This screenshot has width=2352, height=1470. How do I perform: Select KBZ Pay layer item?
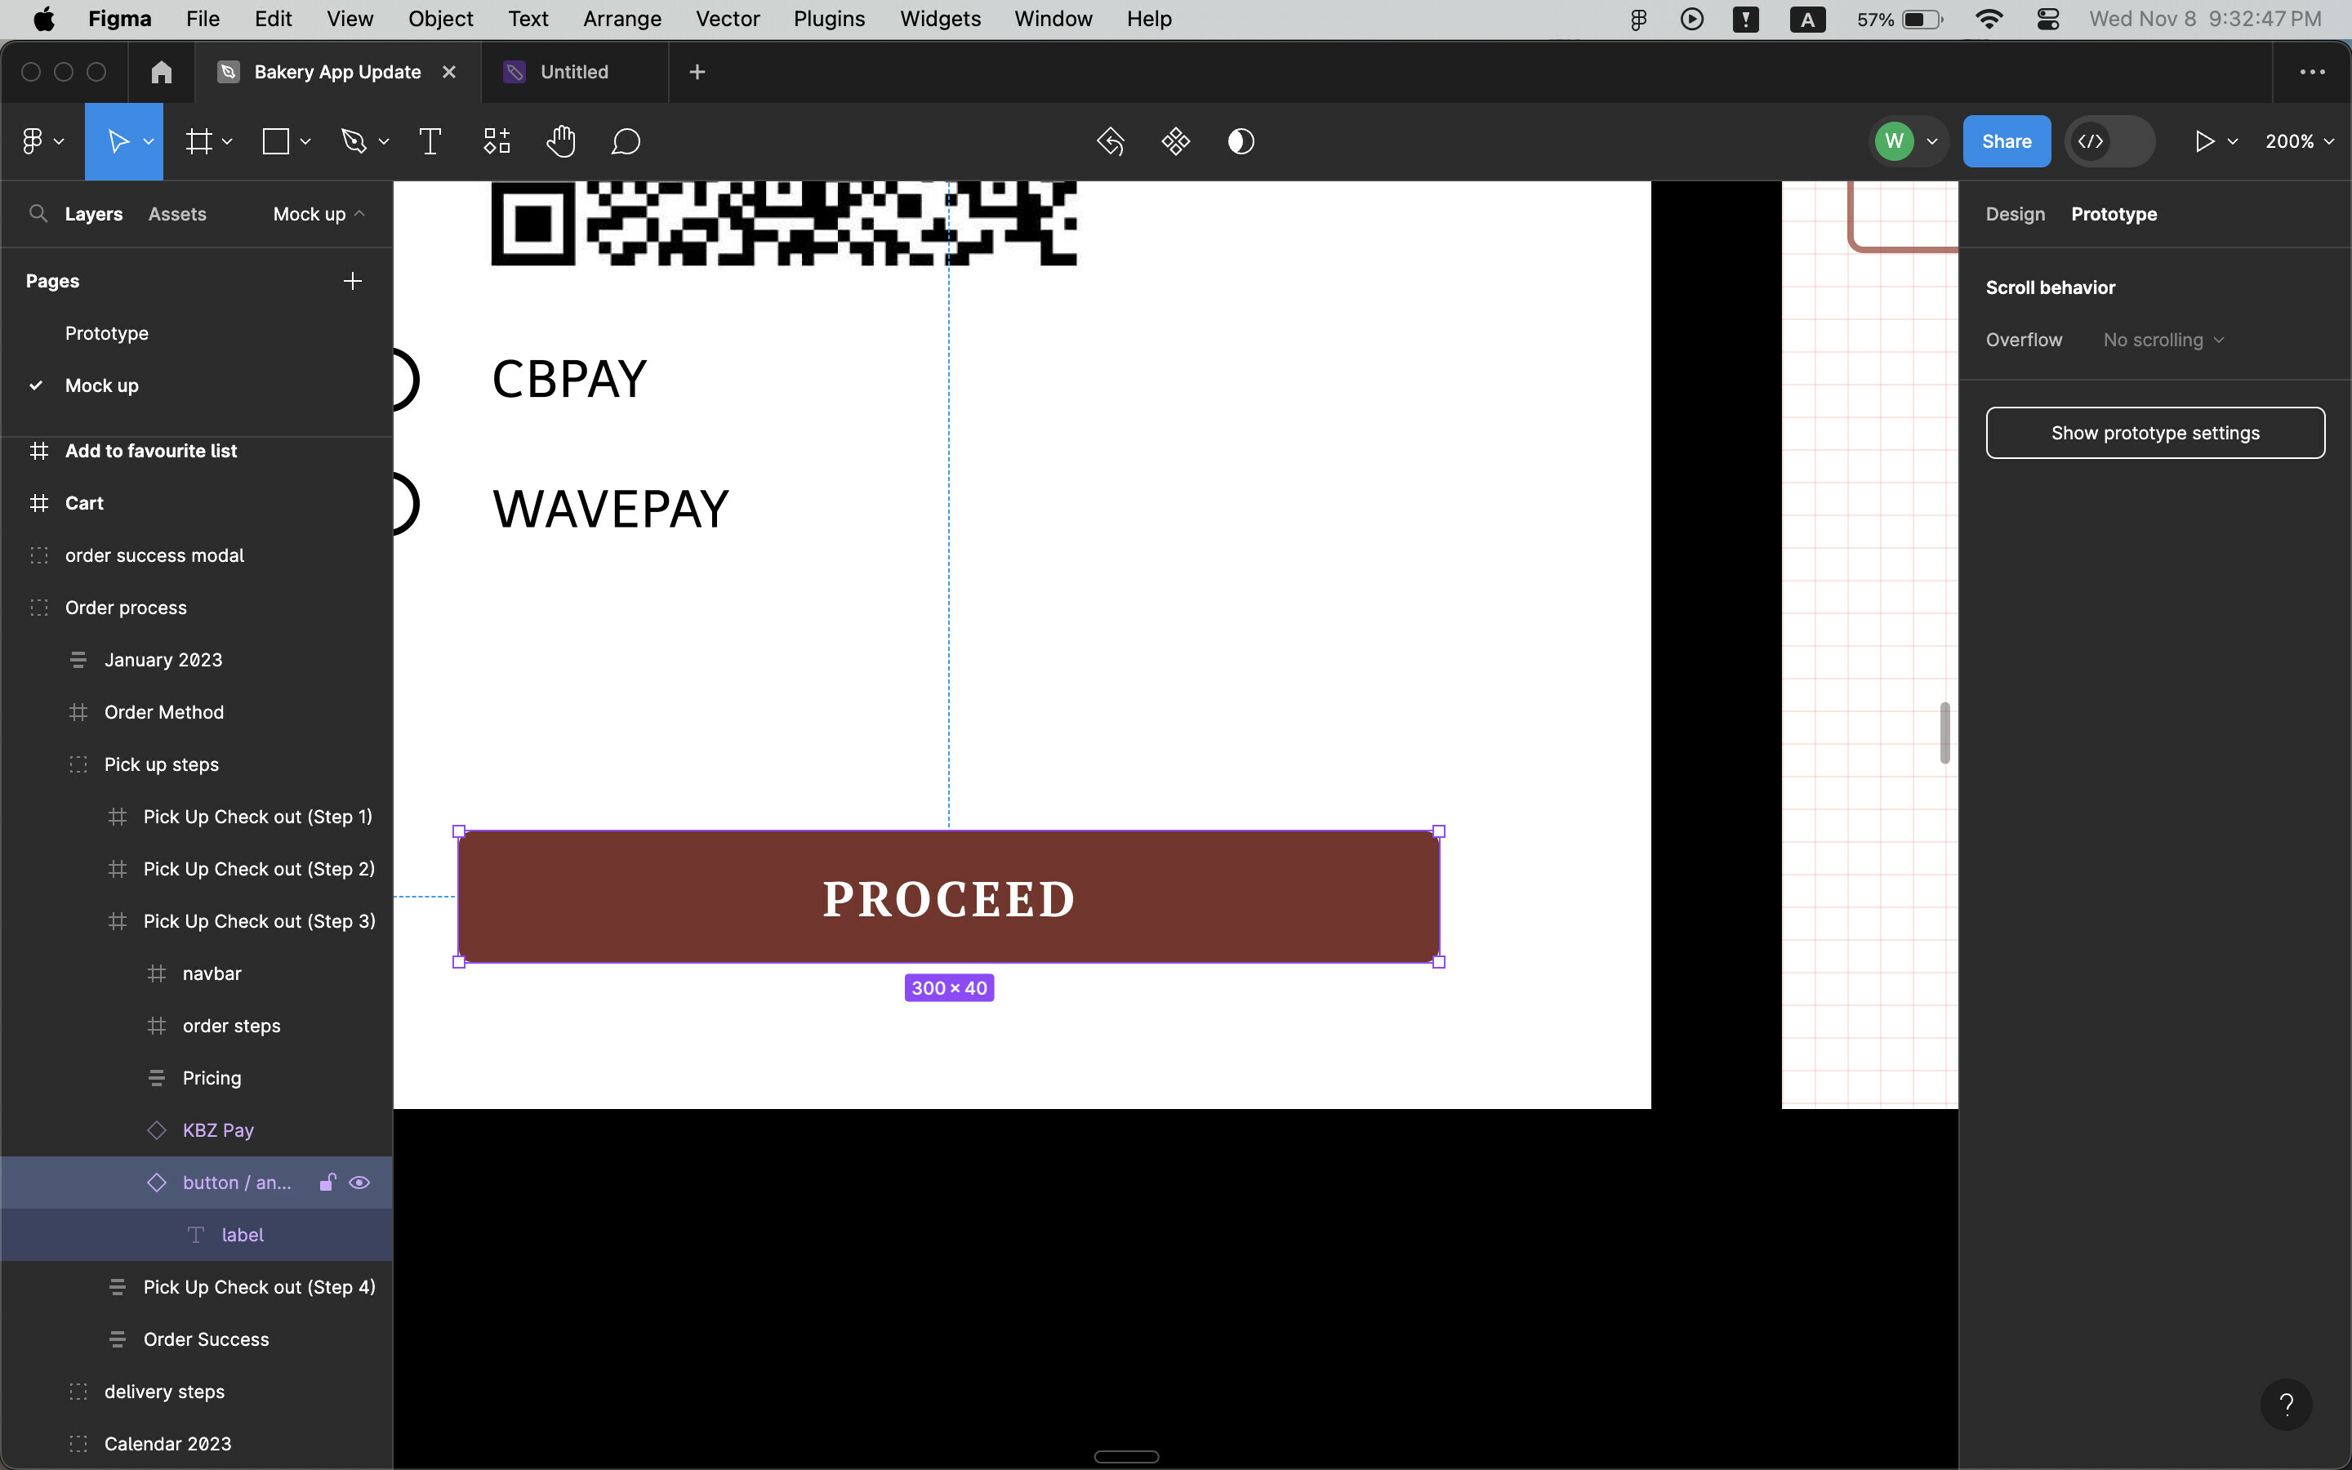tap(216, 1129)
